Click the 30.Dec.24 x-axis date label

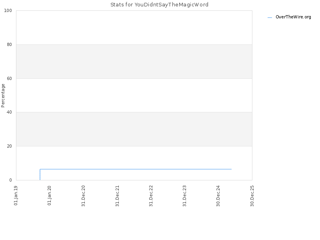point(218,196)
